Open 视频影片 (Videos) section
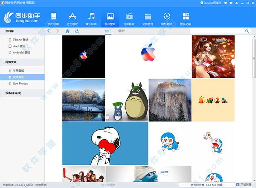The image size is (256, 188). pyautogui.click(x=129, y=18)
